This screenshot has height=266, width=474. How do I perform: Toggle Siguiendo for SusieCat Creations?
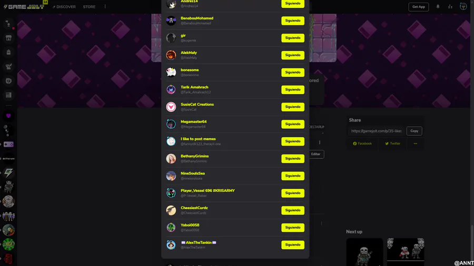[293, 107]
